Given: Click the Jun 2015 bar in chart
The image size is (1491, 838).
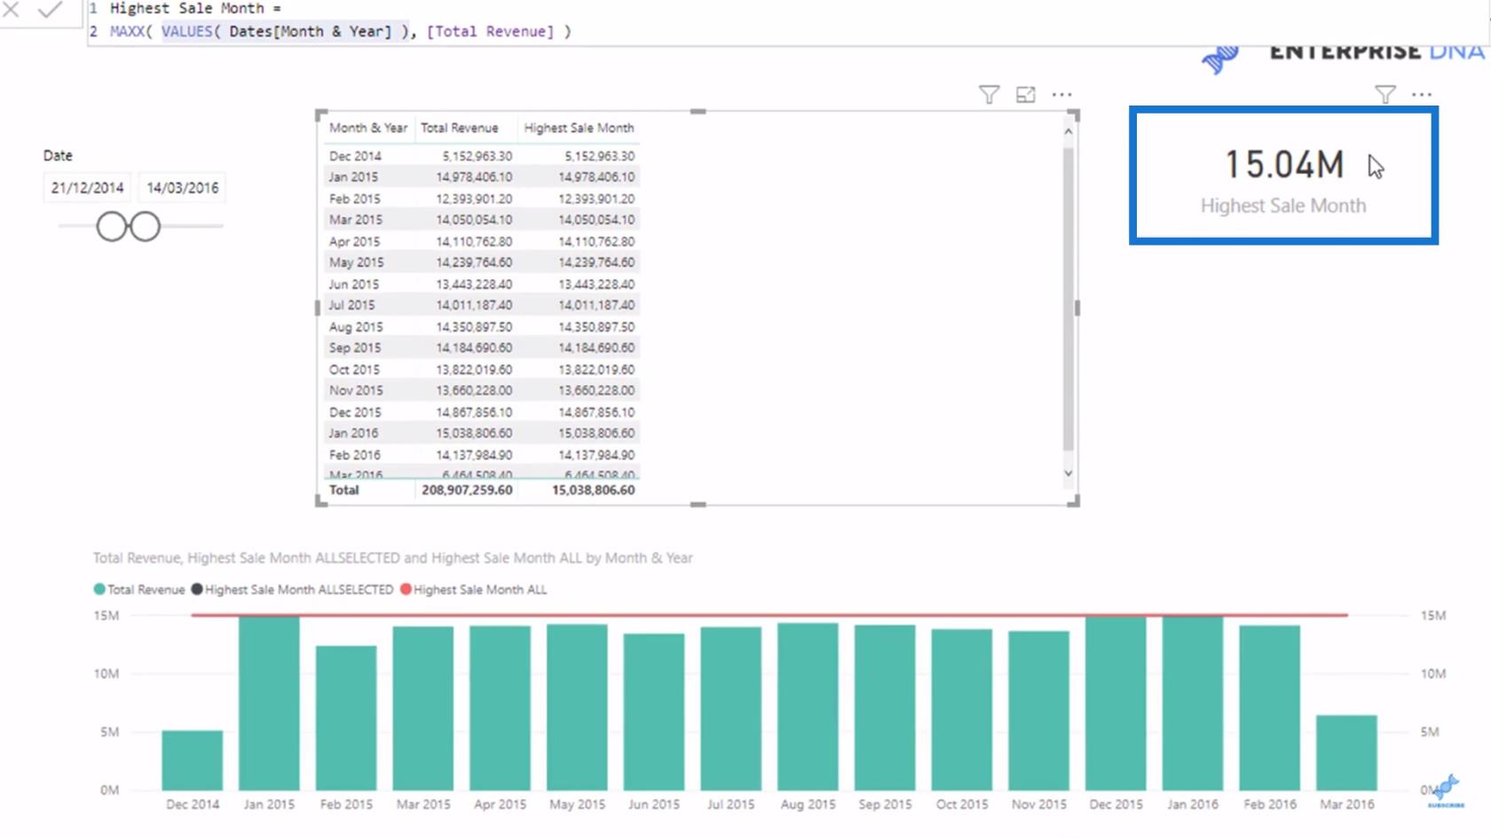Looking at the screenshot, I should tap(654, 712).
